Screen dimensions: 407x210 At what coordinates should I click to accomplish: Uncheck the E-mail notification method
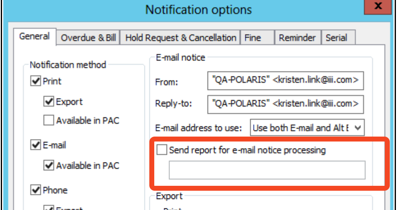(x=36, y=145)
